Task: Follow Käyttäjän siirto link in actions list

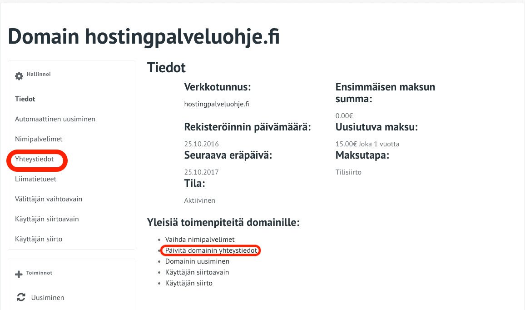Action: (189, 283)
